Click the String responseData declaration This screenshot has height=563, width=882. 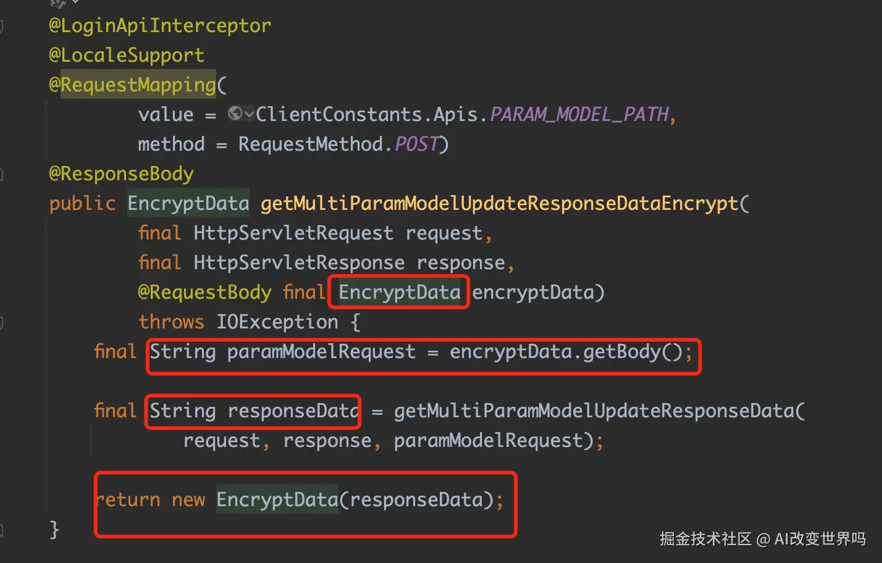click(254, 411)
